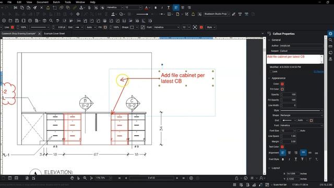
Task: Toggle left align in the top toolbar
Action: [x=176, y=8]
